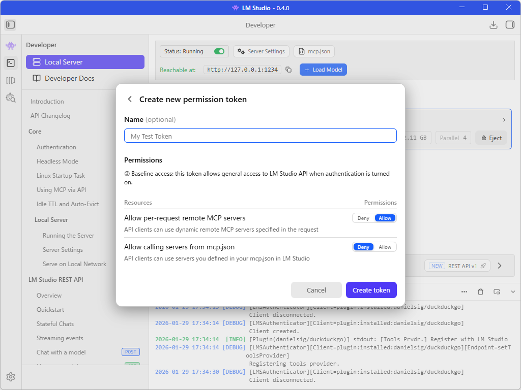
Task: Open the downloads icon in the title bar
Action: [x=493, y=24]
